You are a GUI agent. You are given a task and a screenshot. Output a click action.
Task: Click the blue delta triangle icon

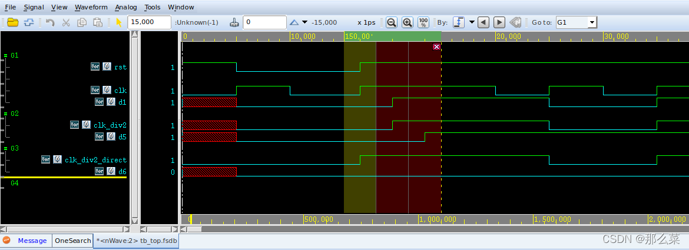294,22
